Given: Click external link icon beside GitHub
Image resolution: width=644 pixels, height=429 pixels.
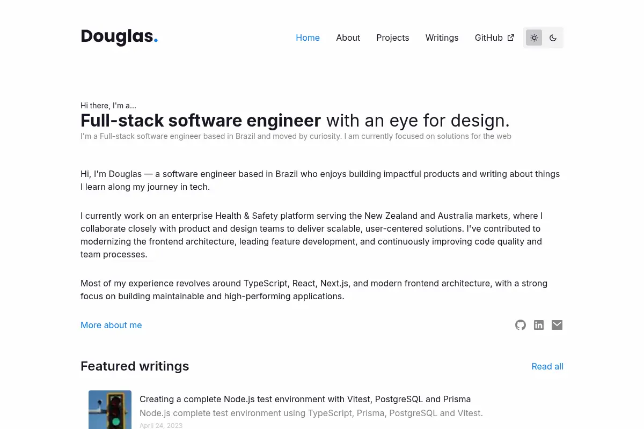Looking at the screenshot, I should pyautogui.click(x=511, y=38).
